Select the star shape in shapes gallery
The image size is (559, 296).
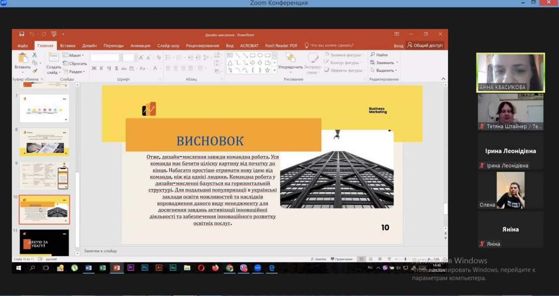[x=267, y=70]
